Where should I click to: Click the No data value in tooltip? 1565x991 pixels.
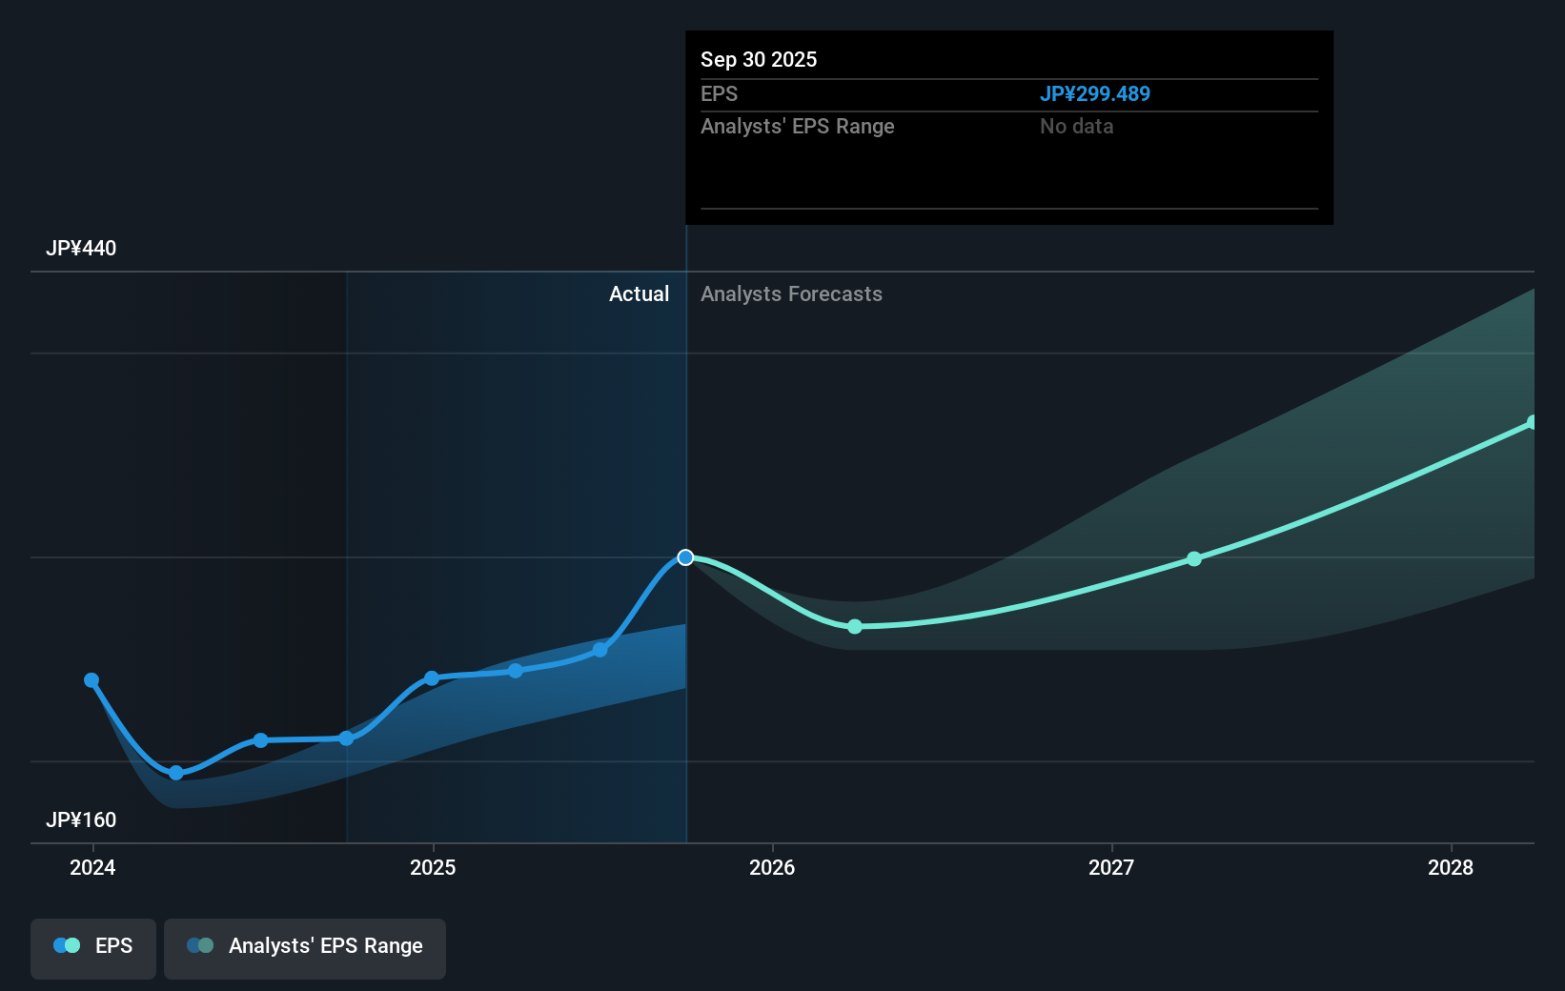coord(1077,127)
